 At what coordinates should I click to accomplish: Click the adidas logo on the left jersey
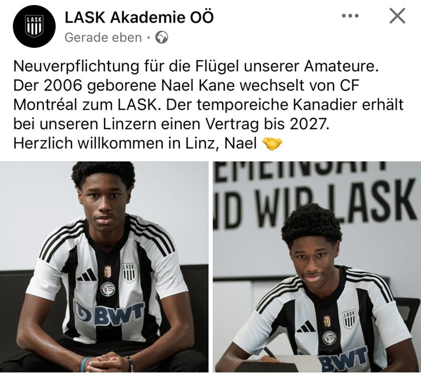click(x=87, y=275)
